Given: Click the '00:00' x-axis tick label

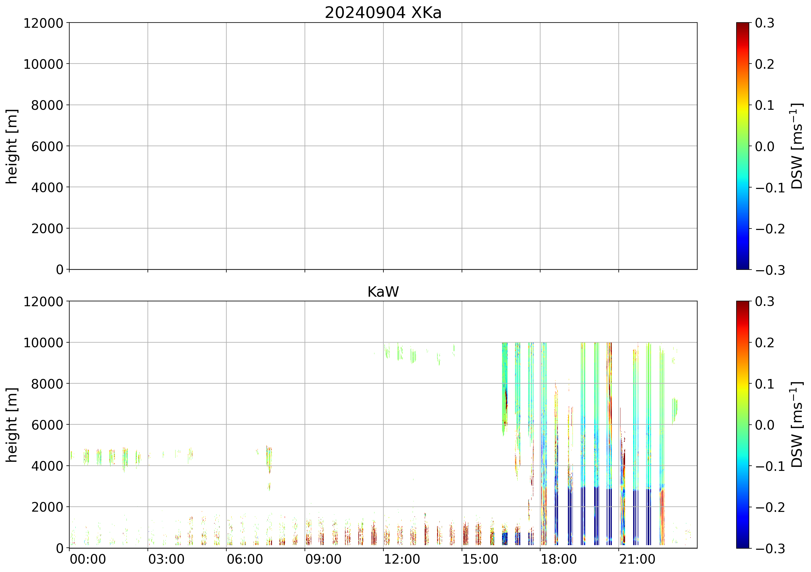Looking at the screenshot, I should coord(88,560).
